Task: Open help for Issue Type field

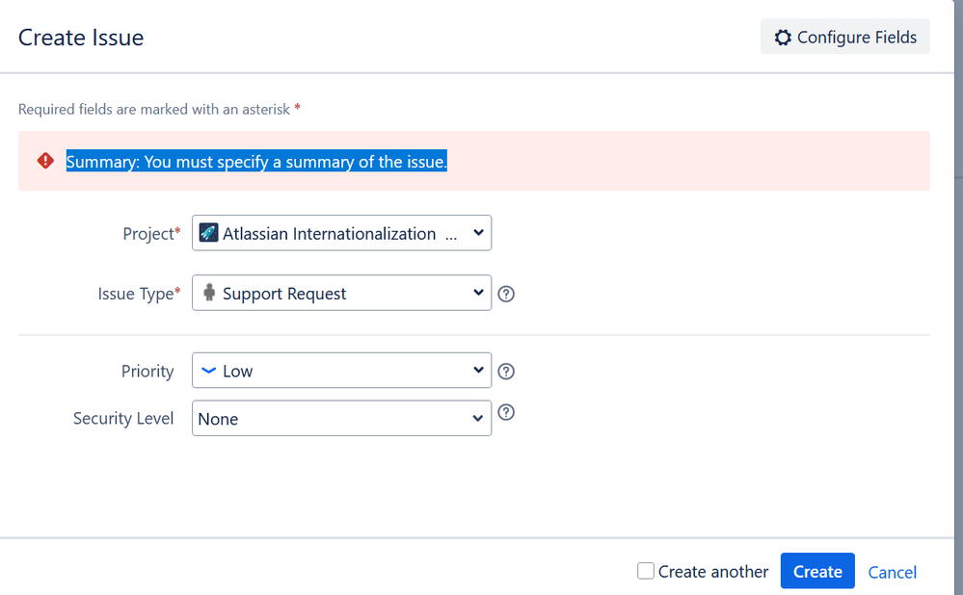Action: point(505,294)
